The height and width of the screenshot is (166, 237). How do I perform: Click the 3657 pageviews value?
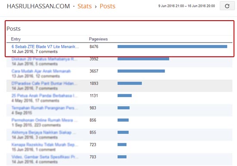click(x=94, y=71)
